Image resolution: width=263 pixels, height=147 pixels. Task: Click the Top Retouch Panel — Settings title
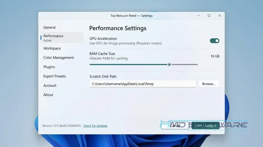pyautogui.click(x=131, y=16)
